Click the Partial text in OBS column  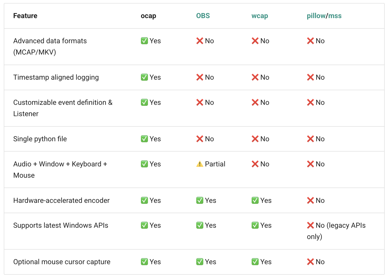click(x=215, y=164)
